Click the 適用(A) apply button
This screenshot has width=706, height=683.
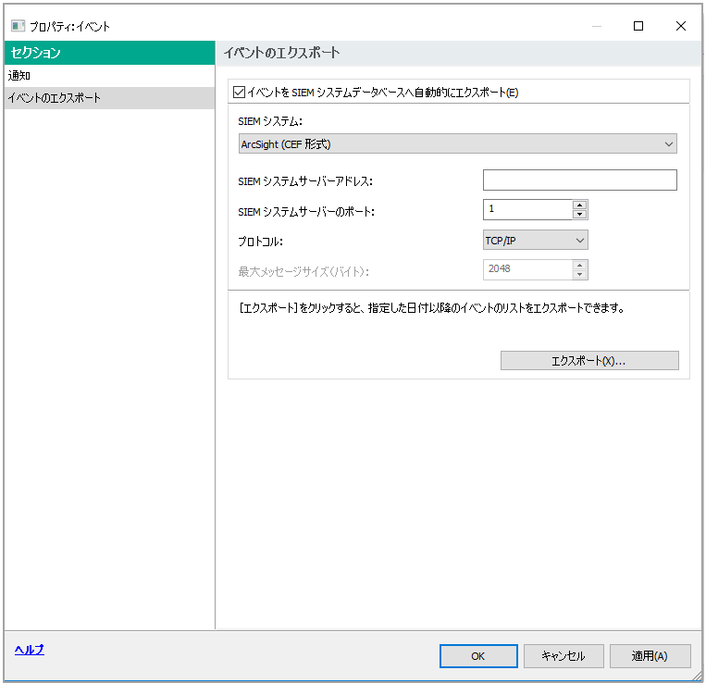[x=650, y=656]
